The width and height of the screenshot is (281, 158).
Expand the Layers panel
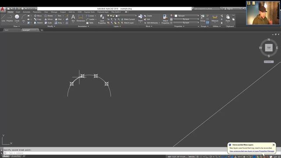point(117,26)
